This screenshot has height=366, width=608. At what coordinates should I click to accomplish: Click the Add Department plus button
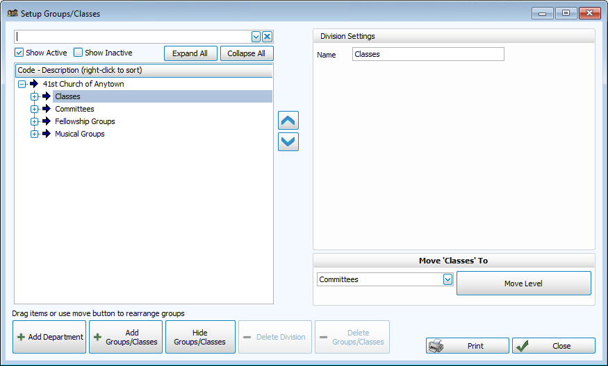pos(49,337)
